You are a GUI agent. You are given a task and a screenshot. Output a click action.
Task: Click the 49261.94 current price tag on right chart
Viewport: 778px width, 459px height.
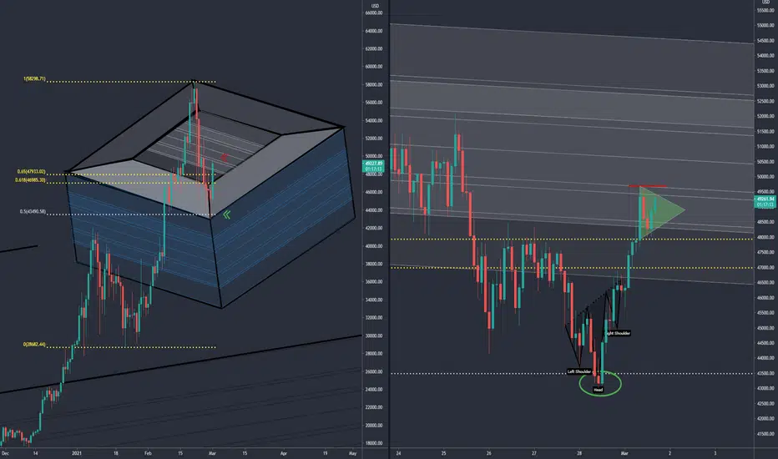point(765,201)
